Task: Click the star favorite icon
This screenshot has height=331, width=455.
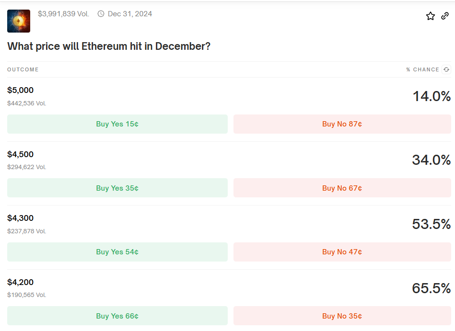Action: (x=431, y=16)
